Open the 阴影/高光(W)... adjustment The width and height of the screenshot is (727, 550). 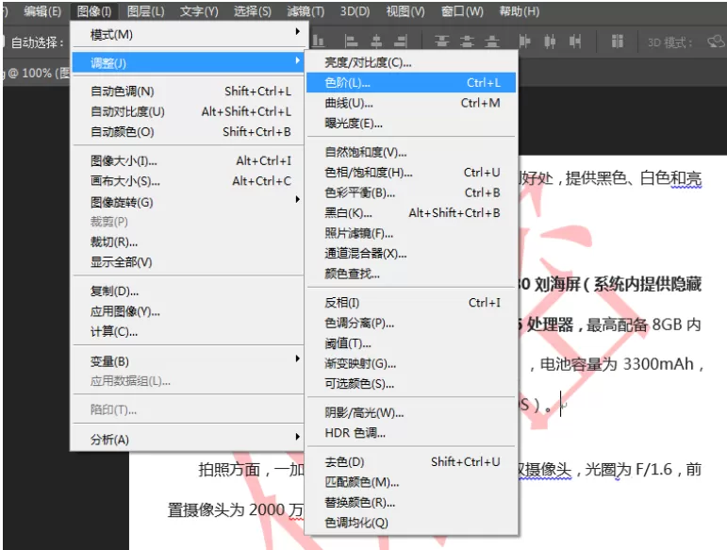[411, 412]
